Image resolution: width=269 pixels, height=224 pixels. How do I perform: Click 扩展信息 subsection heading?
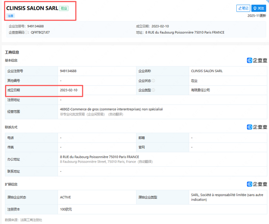click(x=11, y=184)
